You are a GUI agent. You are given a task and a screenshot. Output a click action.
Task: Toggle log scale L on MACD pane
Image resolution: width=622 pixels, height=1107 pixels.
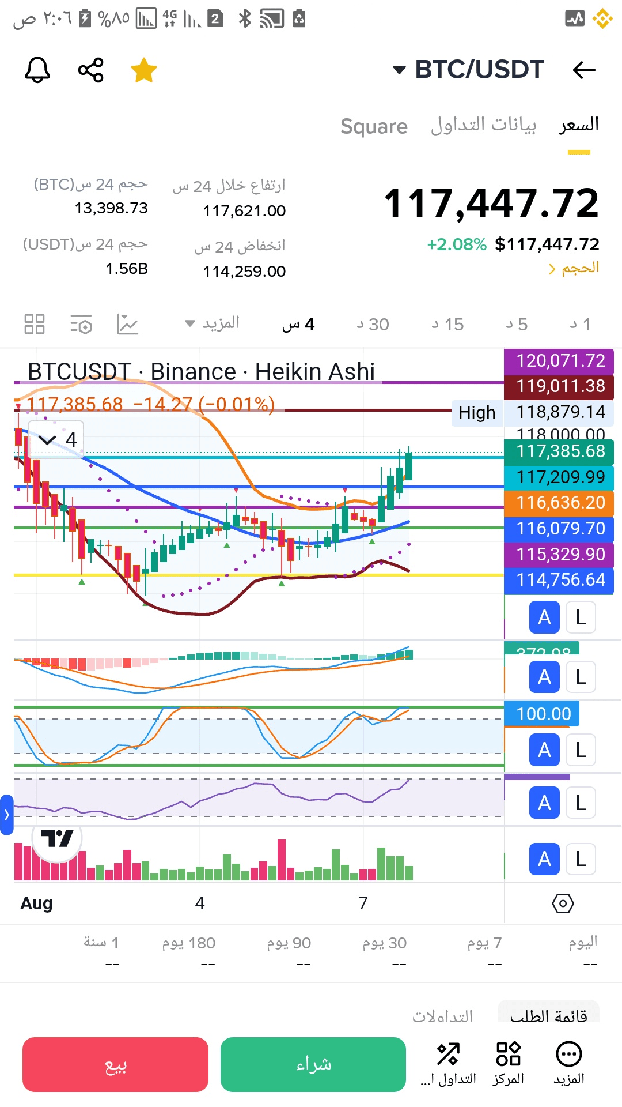[581, 677]
